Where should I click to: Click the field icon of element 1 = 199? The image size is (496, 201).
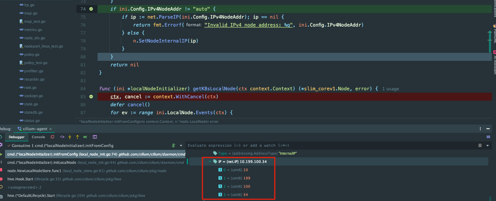(220, 178)
